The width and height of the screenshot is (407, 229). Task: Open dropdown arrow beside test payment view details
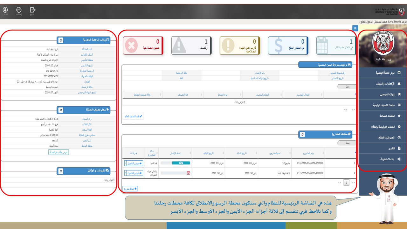126,173
